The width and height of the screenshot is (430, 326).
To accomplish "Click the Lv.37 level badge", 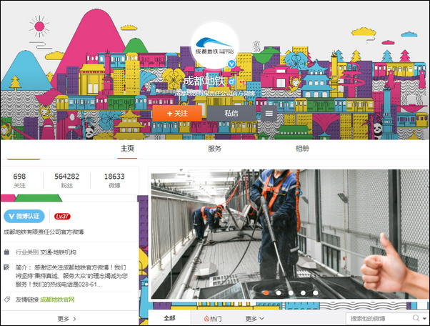I will pos(62,216).
